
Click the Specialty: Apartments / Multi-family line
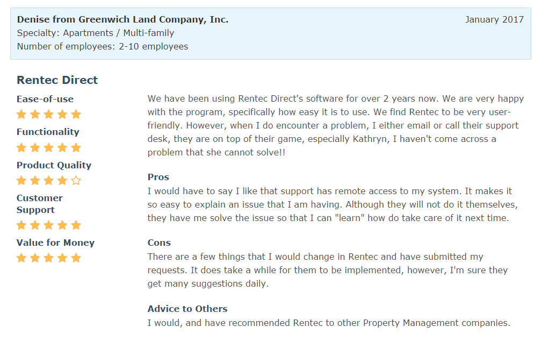96,33
